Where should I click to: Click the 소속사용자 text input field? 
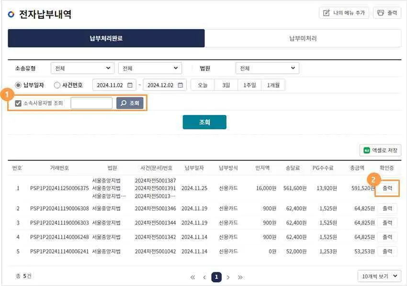pos(91,103)
